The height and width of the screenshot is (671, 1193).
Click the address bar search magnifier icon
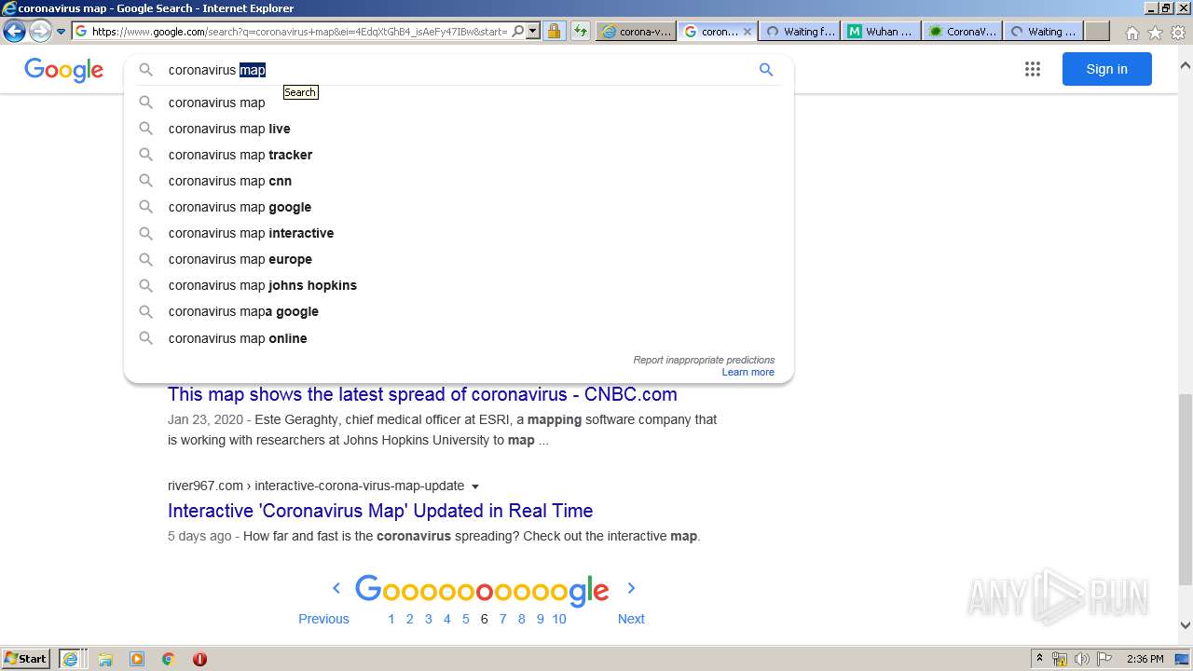(518, 31)
